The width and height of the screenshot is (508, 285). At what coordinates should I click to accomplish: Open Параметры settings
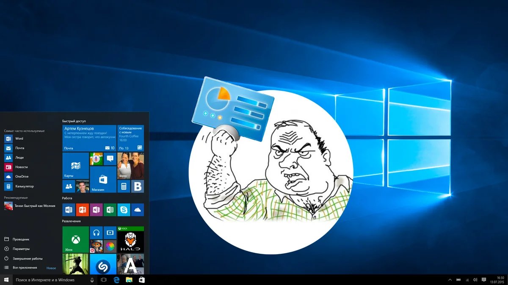coord(21,249)
